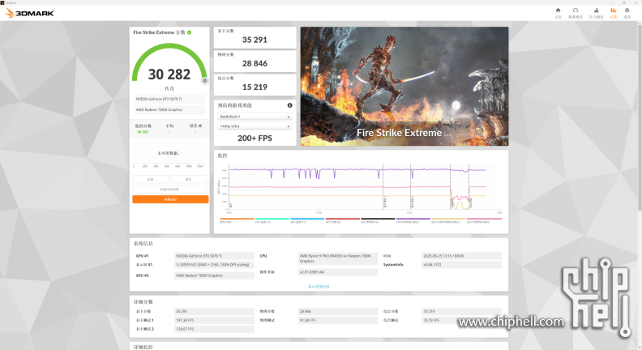Click graphics test 2 value 128.07 FPS
The image size is (642, 350).
(214, 329)
